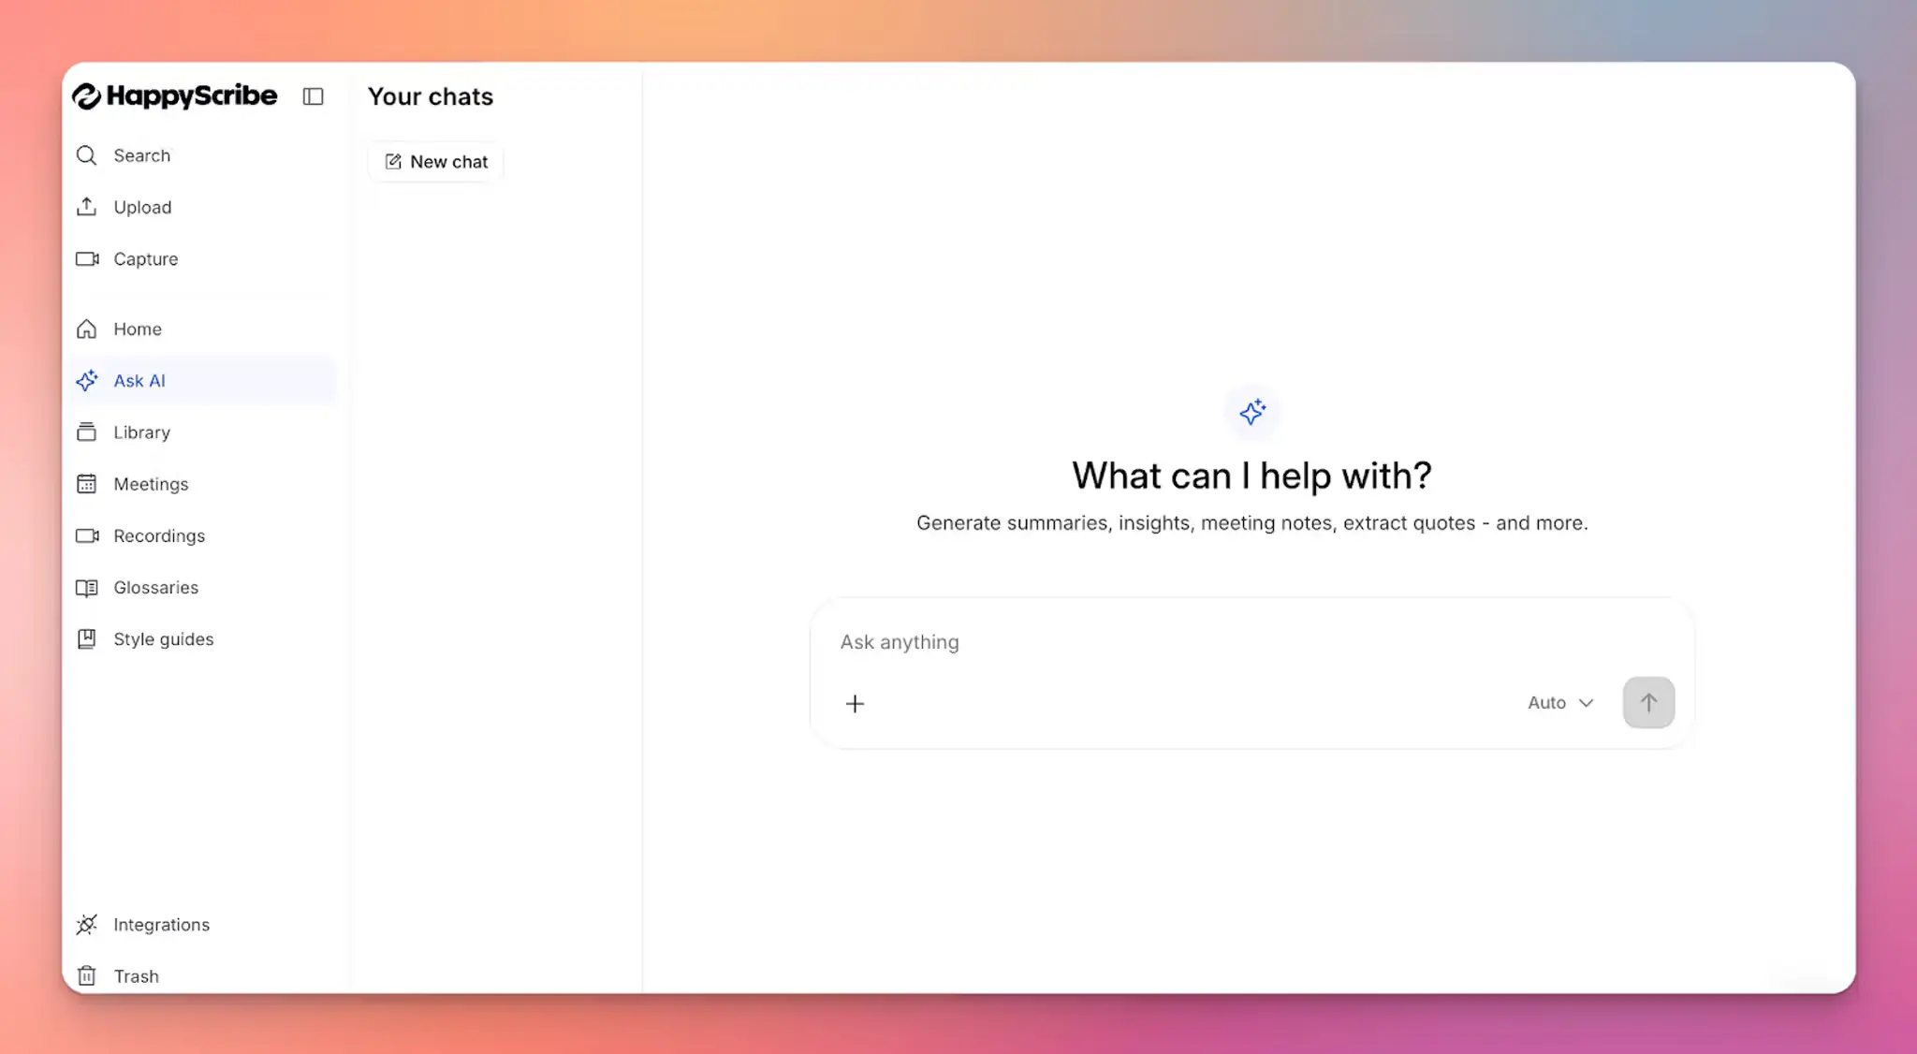Open the Auto model dropdown

pyautogui.click(x=1558, y=702)
